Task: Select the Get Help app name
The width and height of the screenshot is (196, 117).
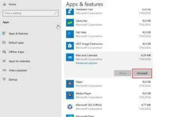Action: pyautogui.click(x=81, y=32)
